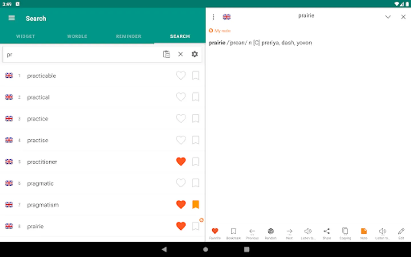Open the word practitioner
Image resolution: width=411 pixels, height=257 pixels.
(42, 162)
